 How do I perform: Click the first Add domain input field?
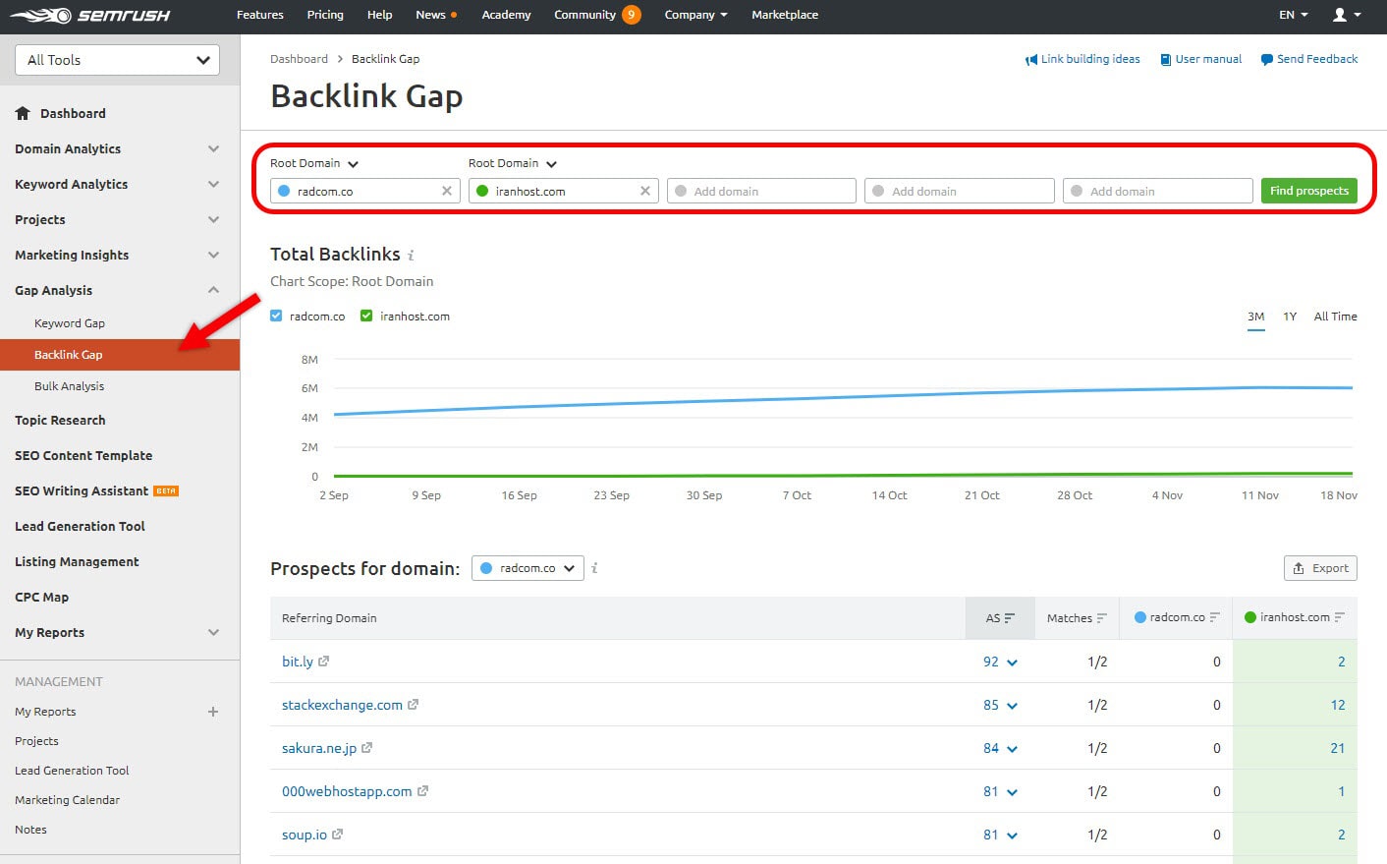coord(761,190)
